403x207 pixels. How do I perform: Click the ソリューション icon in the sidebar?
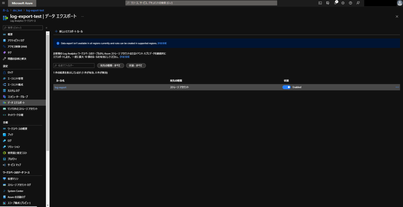click(x=4, y=147)
